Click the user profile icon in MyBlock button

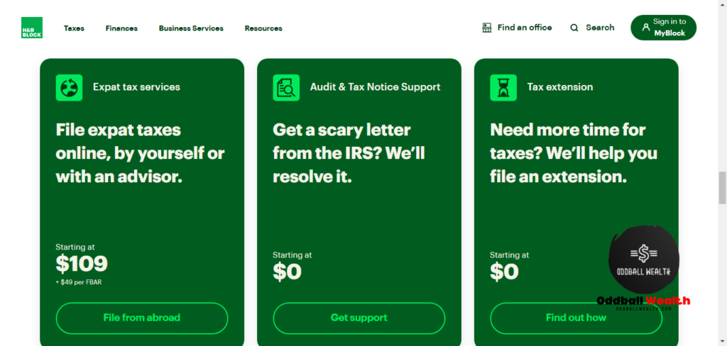(645, 28)
